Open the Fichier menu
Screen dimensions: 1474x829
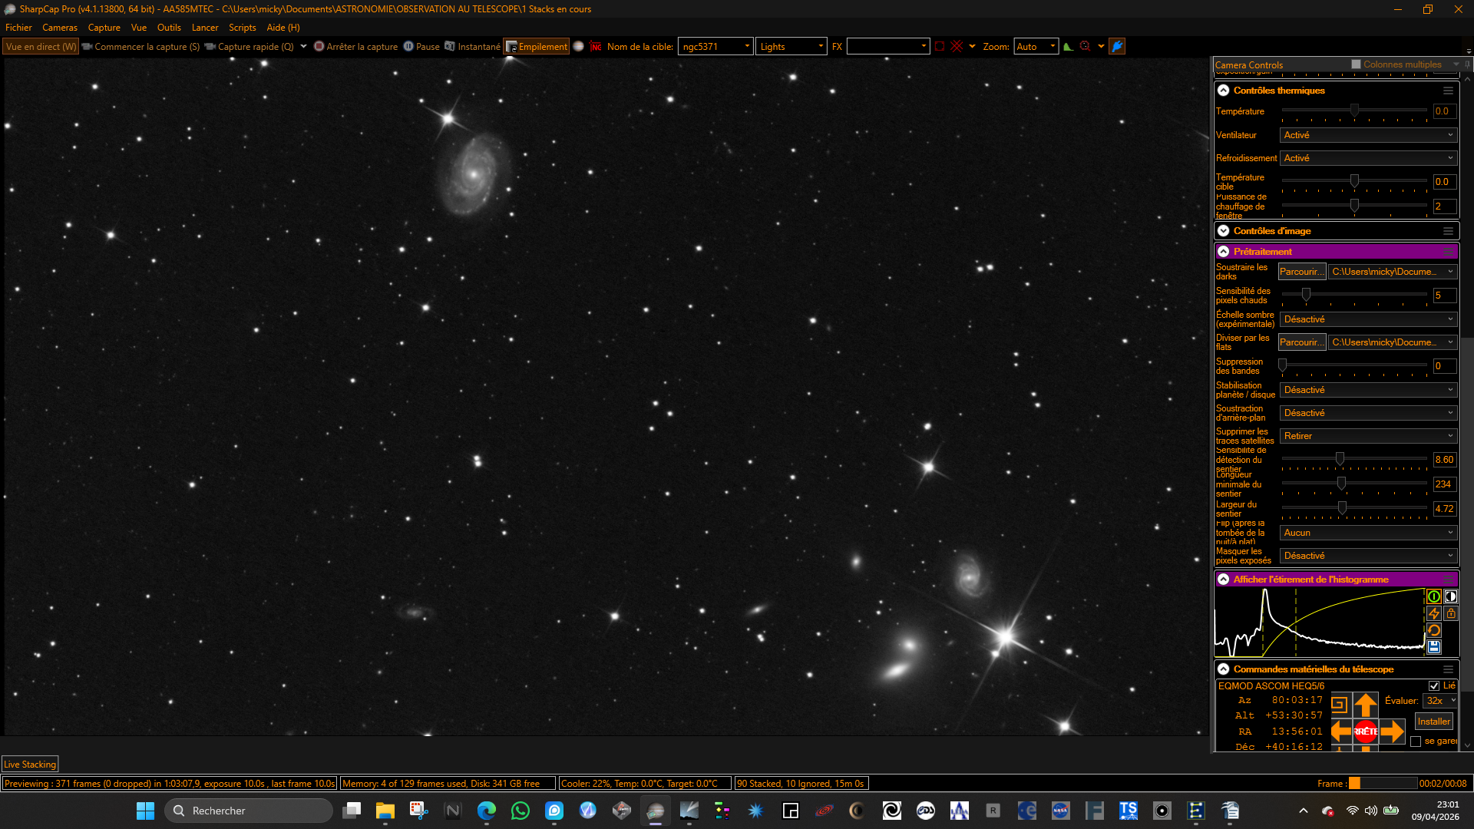(18, 28)
